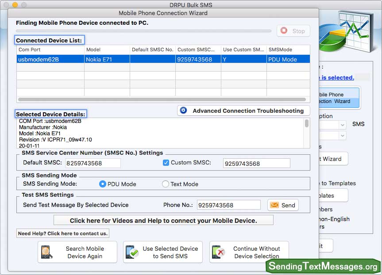Click device search progress bar

click(x=143, y=31)
